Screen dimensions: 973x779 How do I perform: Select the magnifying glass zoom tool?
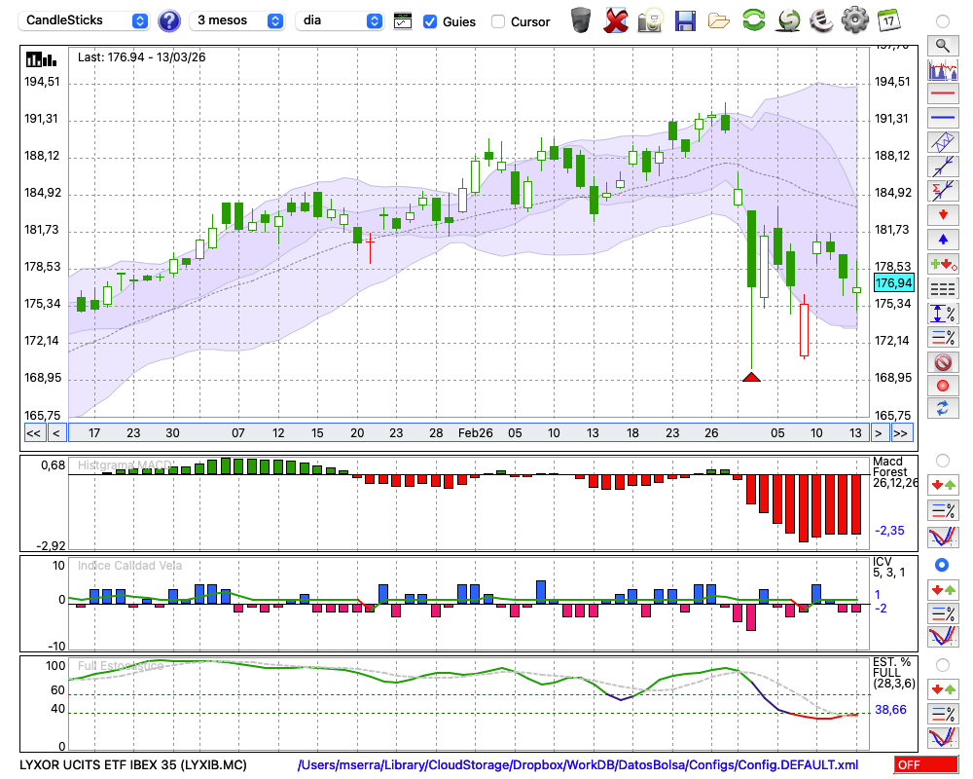click(943, 46)
